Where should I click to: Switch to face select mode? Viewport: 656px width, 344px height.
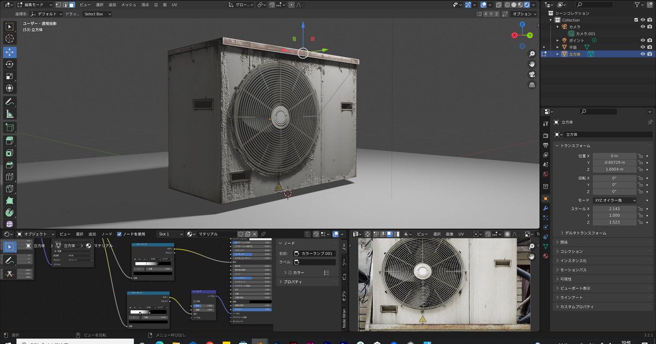tap(72, 5)
